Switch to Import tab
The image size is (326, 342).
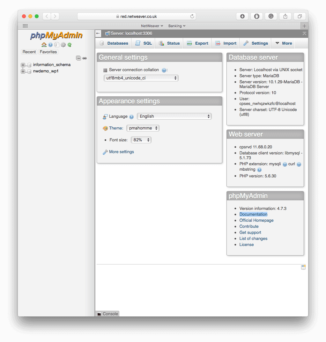pos(226,43)
